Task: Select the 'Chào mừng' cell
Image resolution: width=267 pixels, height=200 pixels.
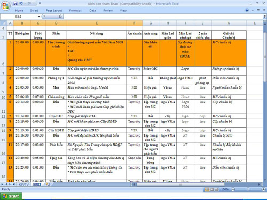Action: tap(56, 97)
